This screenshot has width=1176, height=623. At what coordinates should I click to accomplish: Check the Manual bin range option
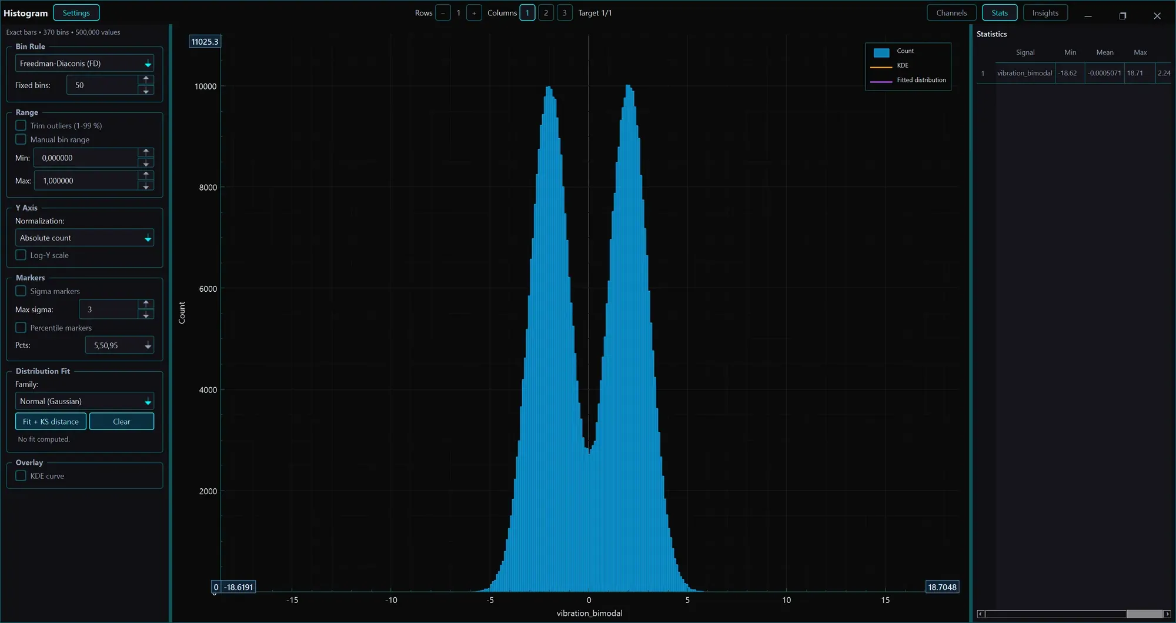pyautogui.click(x=21, y=139)
